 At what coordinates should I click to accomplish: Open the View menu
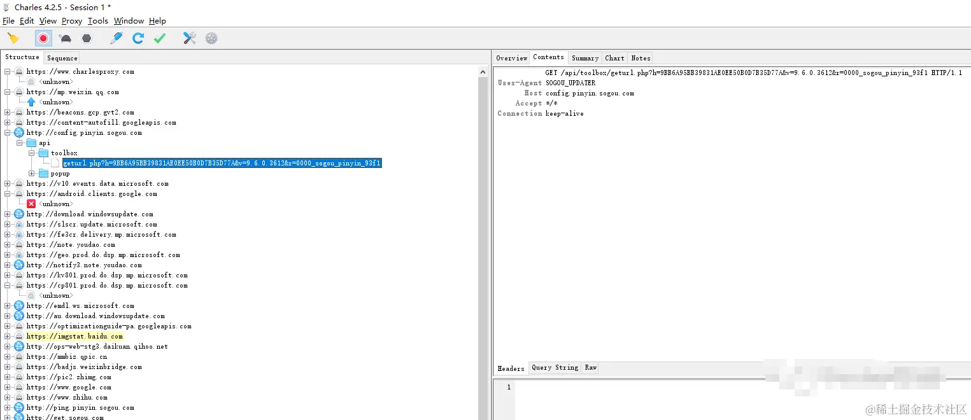point(48,21)
